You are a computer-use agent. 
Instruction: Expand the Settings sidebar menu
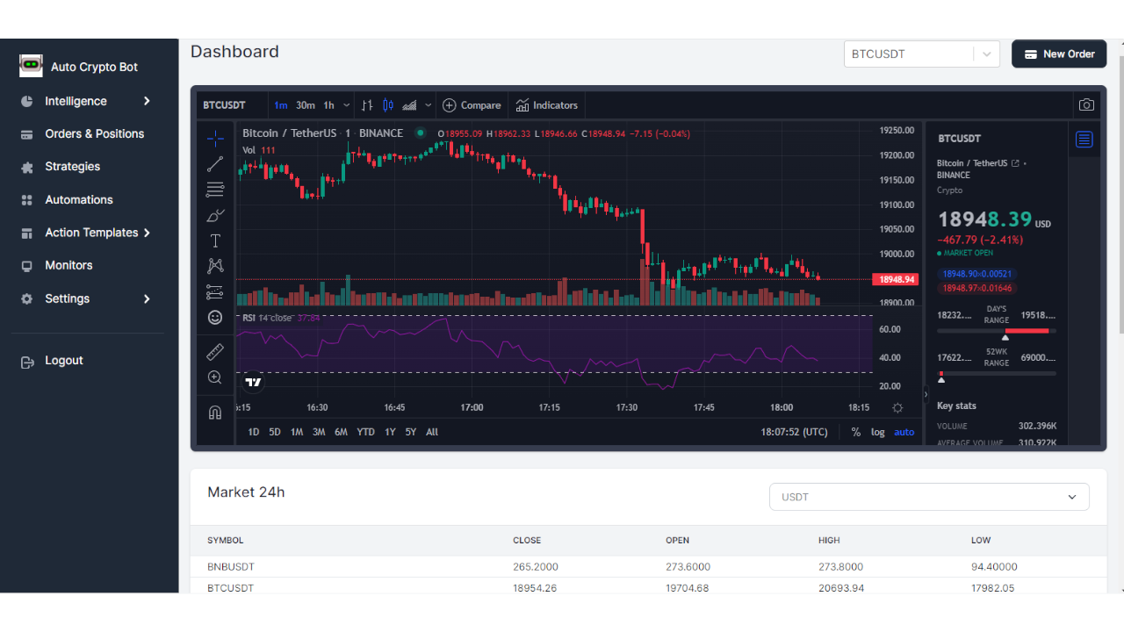point(86,298)
